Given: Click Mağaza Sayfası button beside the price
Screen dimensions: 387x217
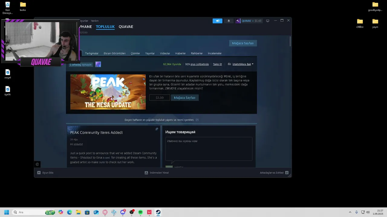Looking at the screenshot, I should tap(185, 98).
